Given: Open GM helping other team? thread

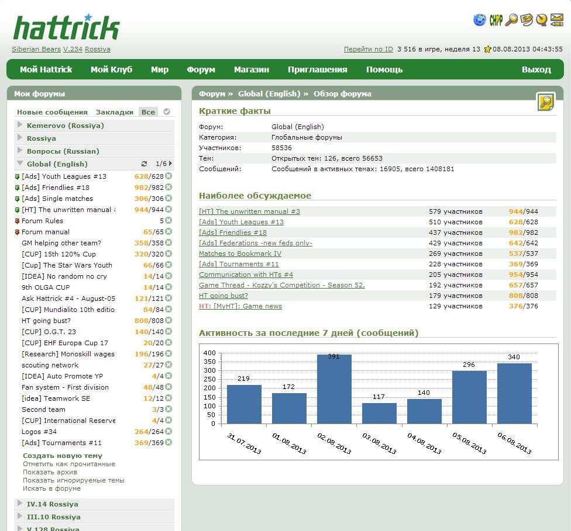Looking at the screenshot, I should pos(61,243).
